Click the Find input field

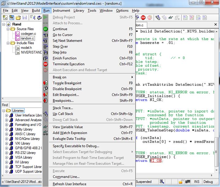[x=25, y=105]
